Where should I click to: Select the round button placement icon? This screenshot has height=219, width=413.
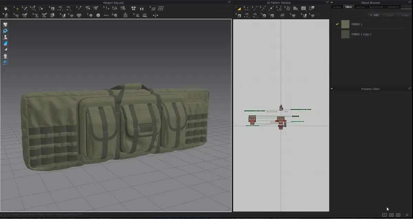98,15
